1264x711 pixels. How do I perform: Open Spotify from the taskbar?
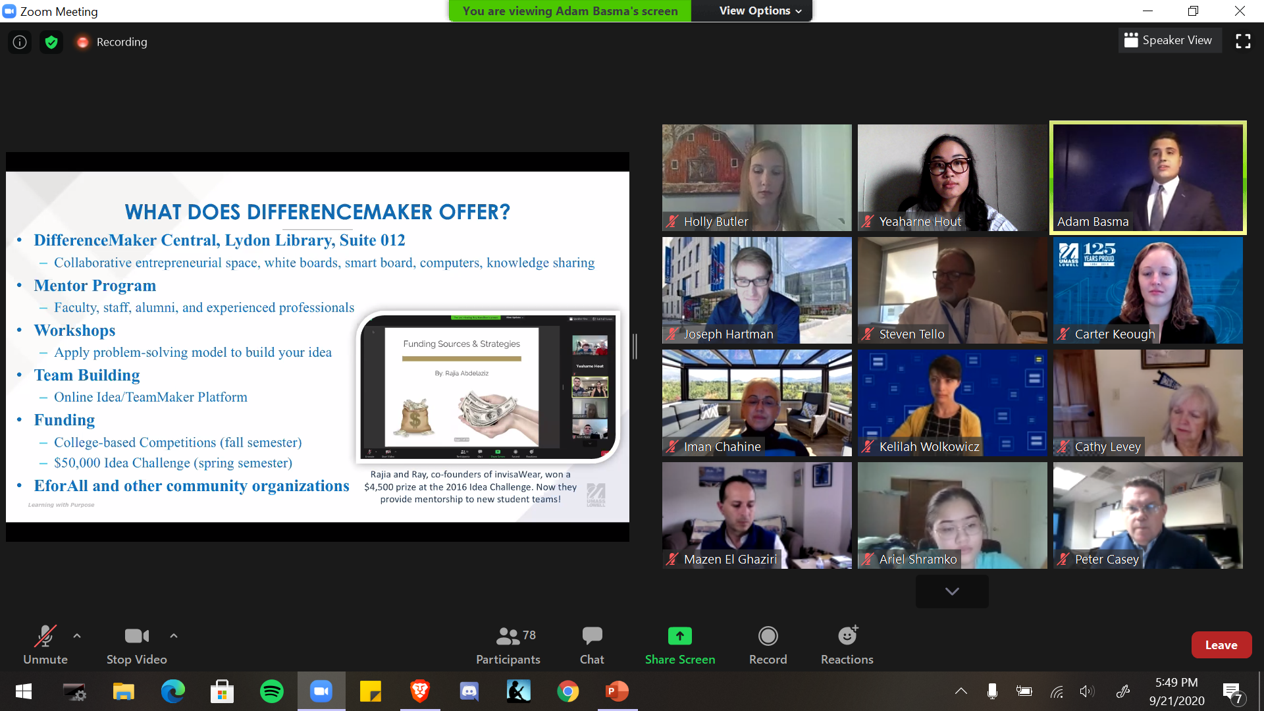[x=271, y=691]
